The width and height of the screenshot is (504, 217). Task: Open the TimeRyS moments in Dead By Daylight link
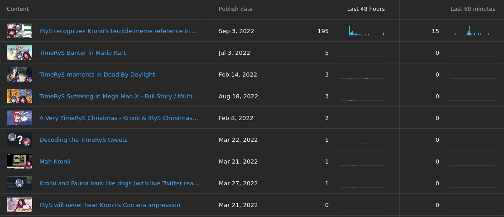(97, 75)
